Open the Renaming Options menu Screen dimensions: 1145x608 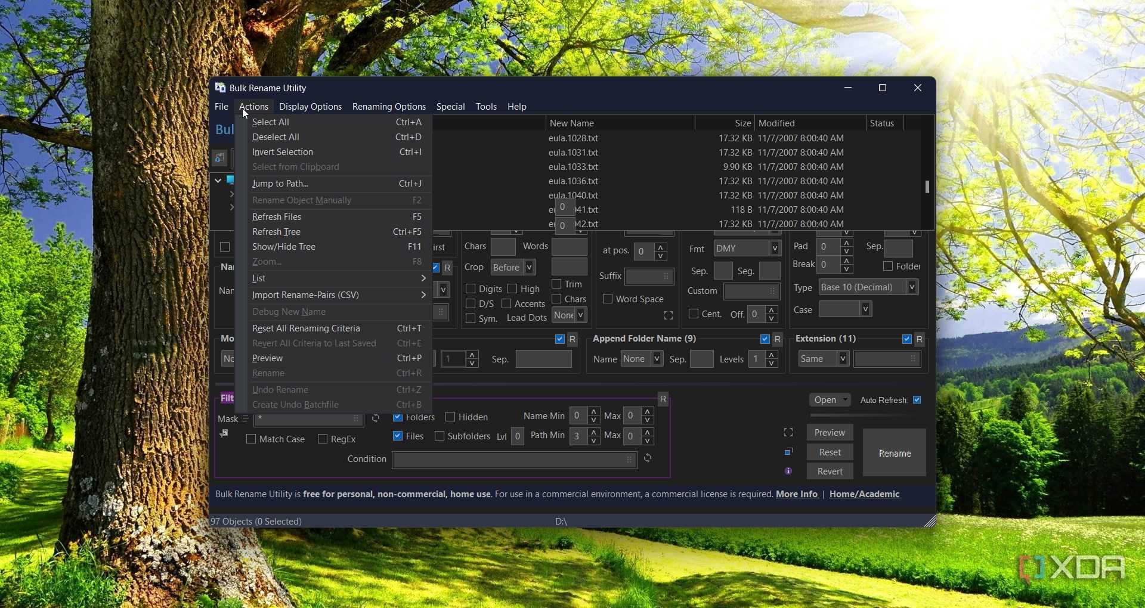click(x=389, y=106)
